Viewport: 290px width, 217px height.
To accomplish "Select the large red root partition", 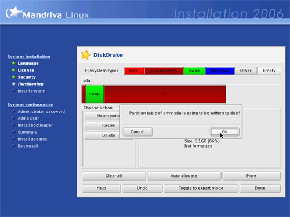I will click(165, 94).
